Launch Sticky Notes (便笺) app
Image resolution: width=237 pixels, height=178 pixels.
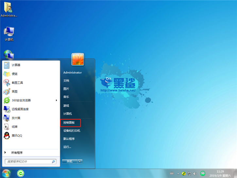15,74
